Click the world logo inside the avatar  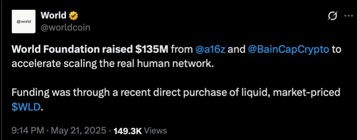(24, 22)
